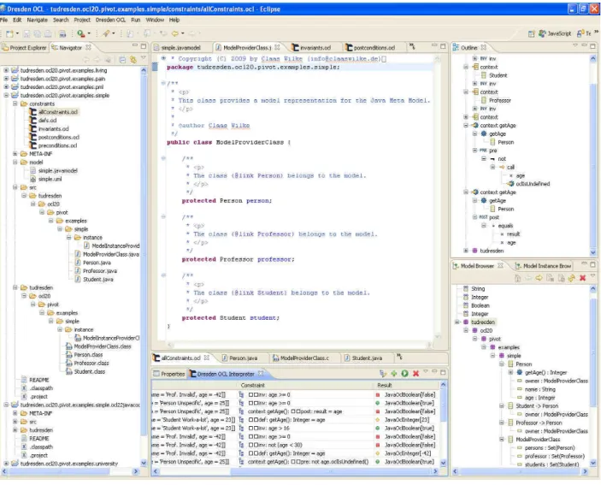Click the Save icon in main toolbar
The height and width of the screenshot is (485, 601).
point(27,33)
